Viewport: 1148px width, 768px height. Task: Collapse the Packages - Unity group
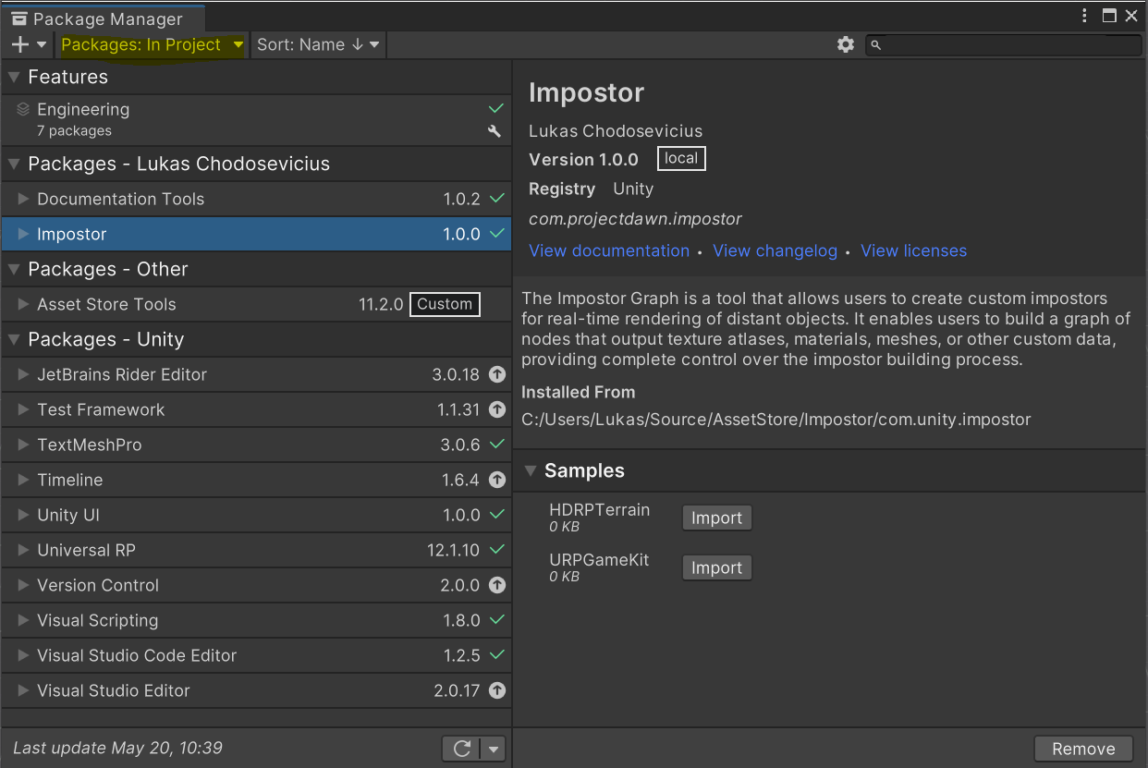14,339
